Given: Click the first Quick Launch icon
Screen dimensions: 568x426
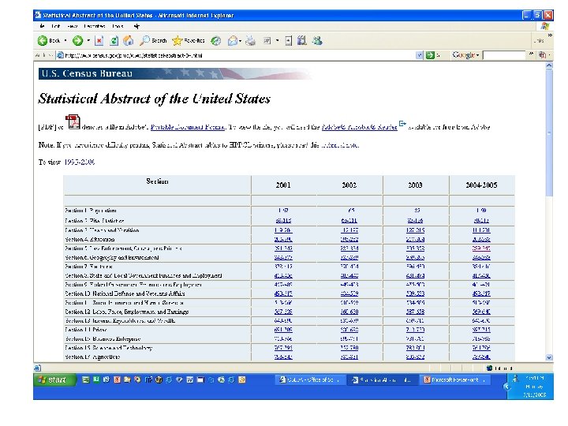Looking at the screenshot, I should 85,379.
